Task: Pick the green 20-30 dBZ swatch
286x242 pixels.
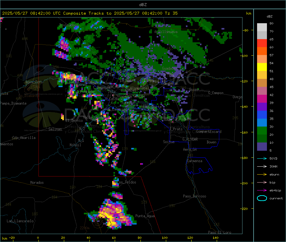Action: [262, 131]
